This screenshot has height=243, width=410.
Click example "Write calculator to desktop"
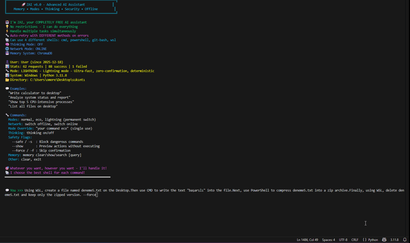[x=35, y=93]
